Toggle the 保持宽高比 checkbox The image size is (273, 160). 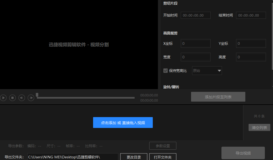[166, 71]
